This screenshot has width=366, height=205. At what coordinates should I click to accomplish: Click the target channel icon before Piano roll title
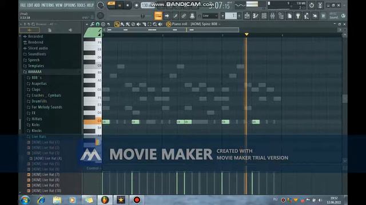[x=169, y=24]
